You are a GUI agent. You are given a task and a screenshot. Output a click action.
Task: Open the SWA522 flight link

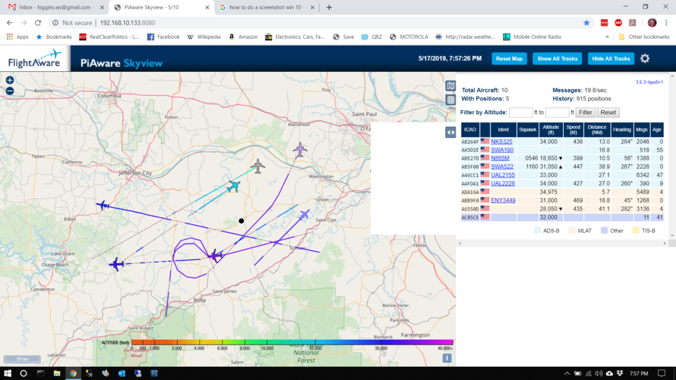tap(502, 166)
